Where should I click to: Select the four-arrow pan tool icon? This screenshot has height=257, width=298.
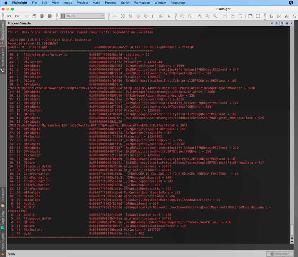[x=138, y=16]
